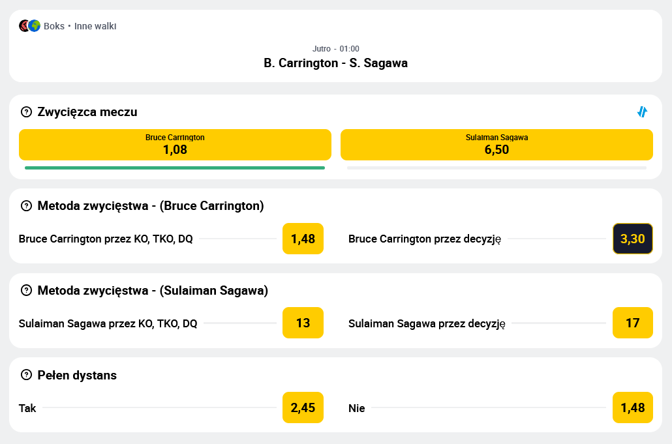Select Bruce Carrington winner odds 1,08
This screenshot has height=444, width=672.
pyautogui.click(x=175, y=145)
